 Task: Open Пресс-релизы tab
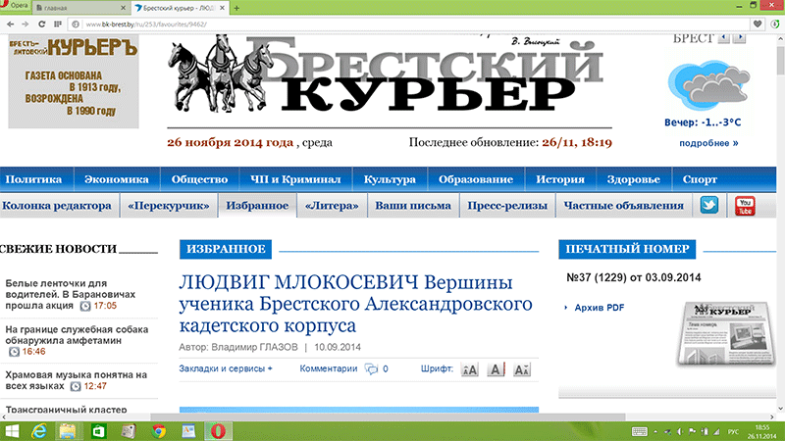pos(507,206)
